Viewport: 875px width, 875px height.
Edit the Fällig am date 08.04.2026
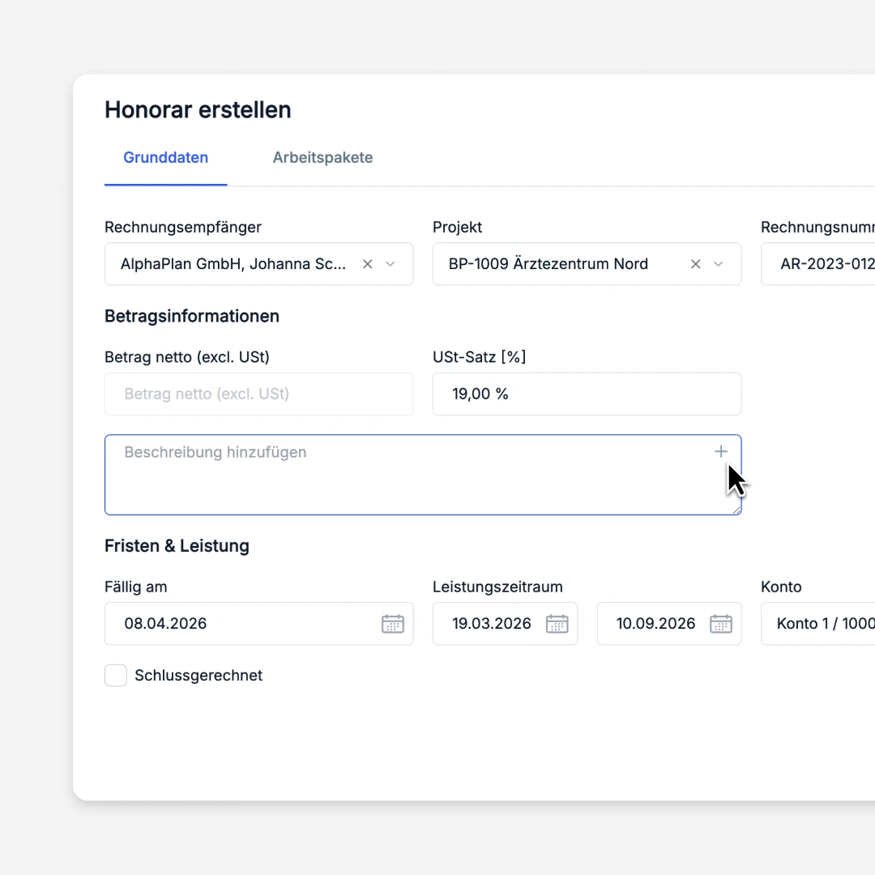point(259,623)
